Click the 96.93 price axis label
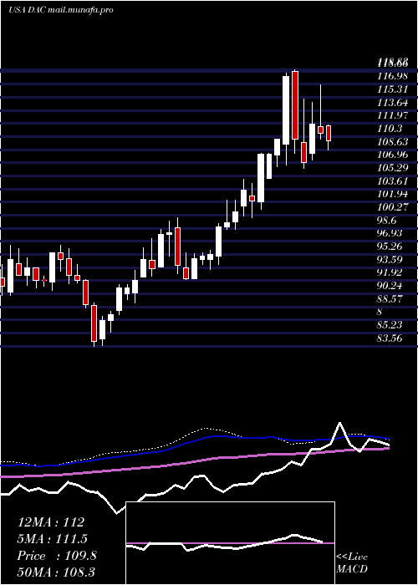This screenshot has height=585, width=418. [x=390, y=233]
